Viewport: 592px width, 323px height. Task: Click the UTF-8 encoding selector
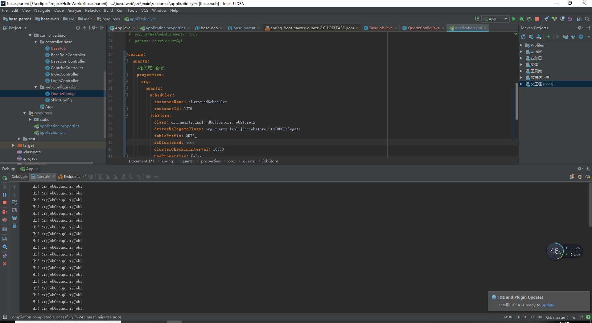click(x=536, y=317)
